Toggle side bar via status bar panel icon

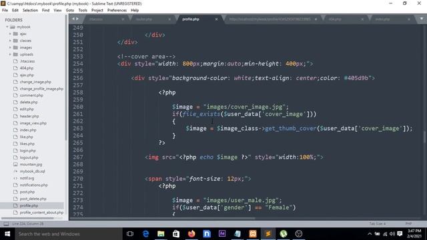[x=6, y=224]
